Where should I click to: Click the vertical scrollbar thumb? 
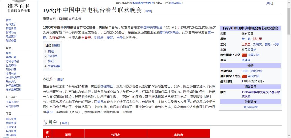pos(289,21)
